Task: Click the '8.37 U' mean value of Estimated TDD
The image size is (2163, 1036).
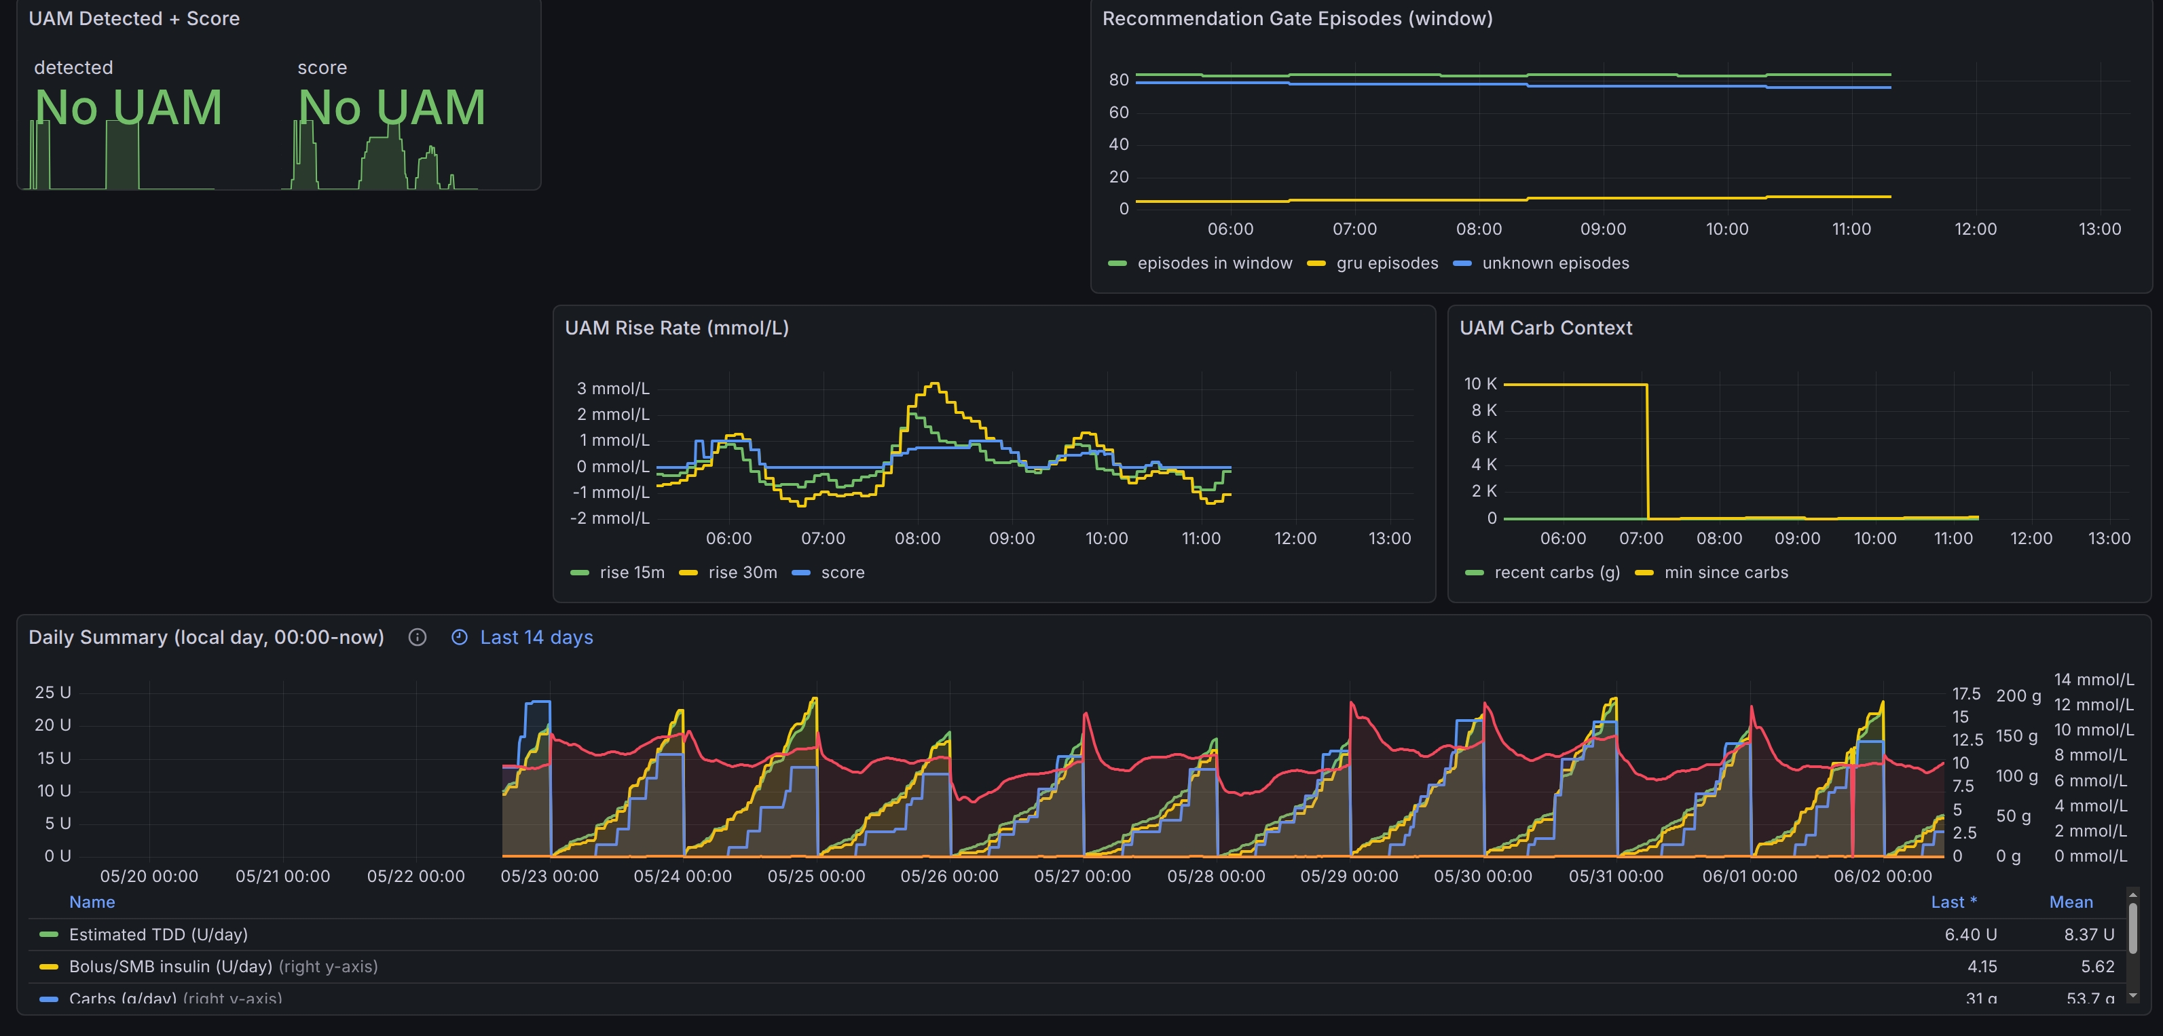Action: click(2089, 934)
